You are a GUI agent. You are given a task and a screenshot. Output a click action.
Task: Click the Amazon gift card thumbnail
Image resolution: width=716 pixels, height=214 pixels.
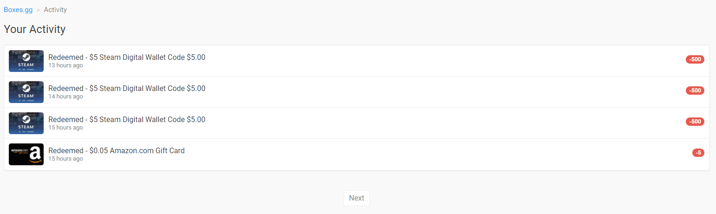(26, 154)
